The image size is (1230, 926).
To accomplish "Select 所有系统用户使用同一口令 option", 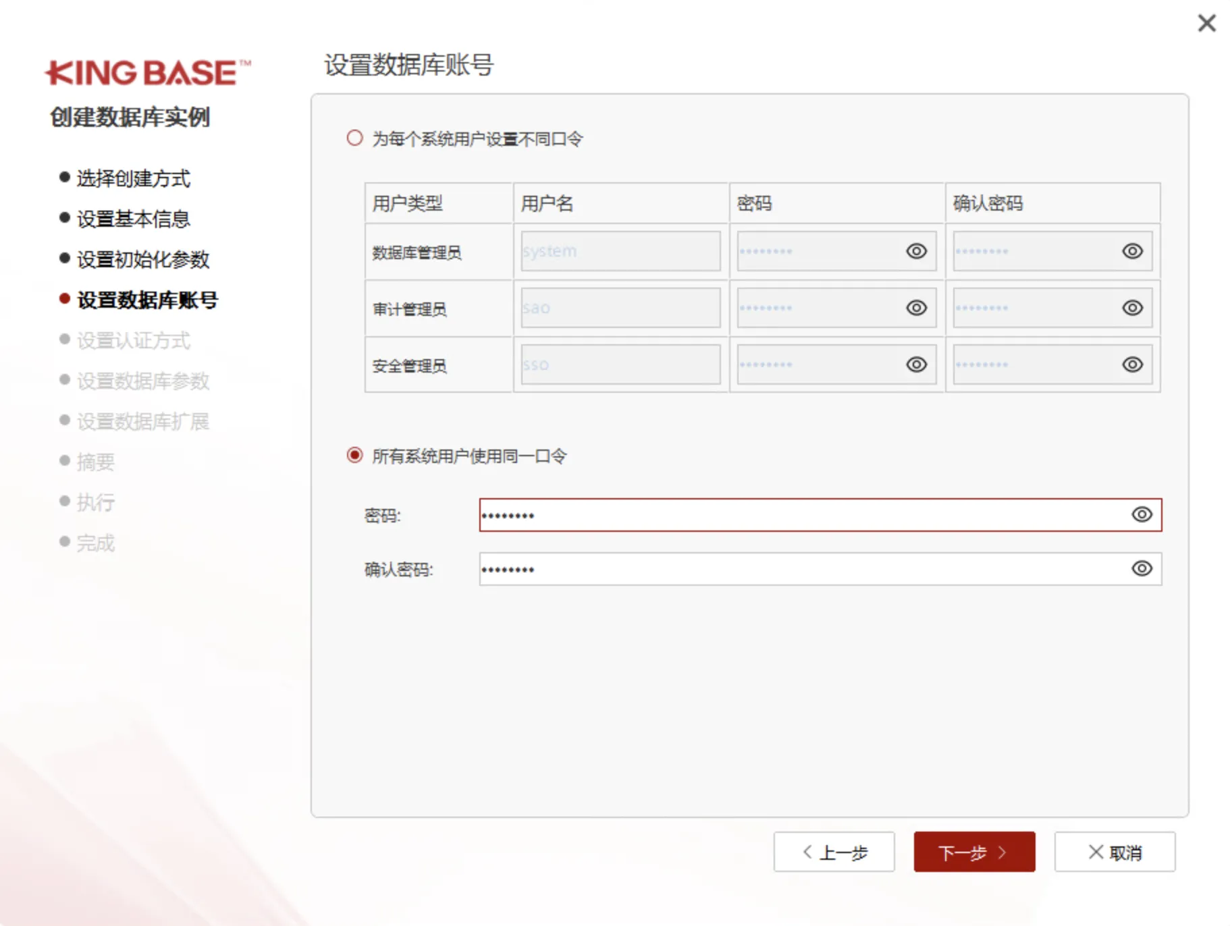I will pos(354,455).
